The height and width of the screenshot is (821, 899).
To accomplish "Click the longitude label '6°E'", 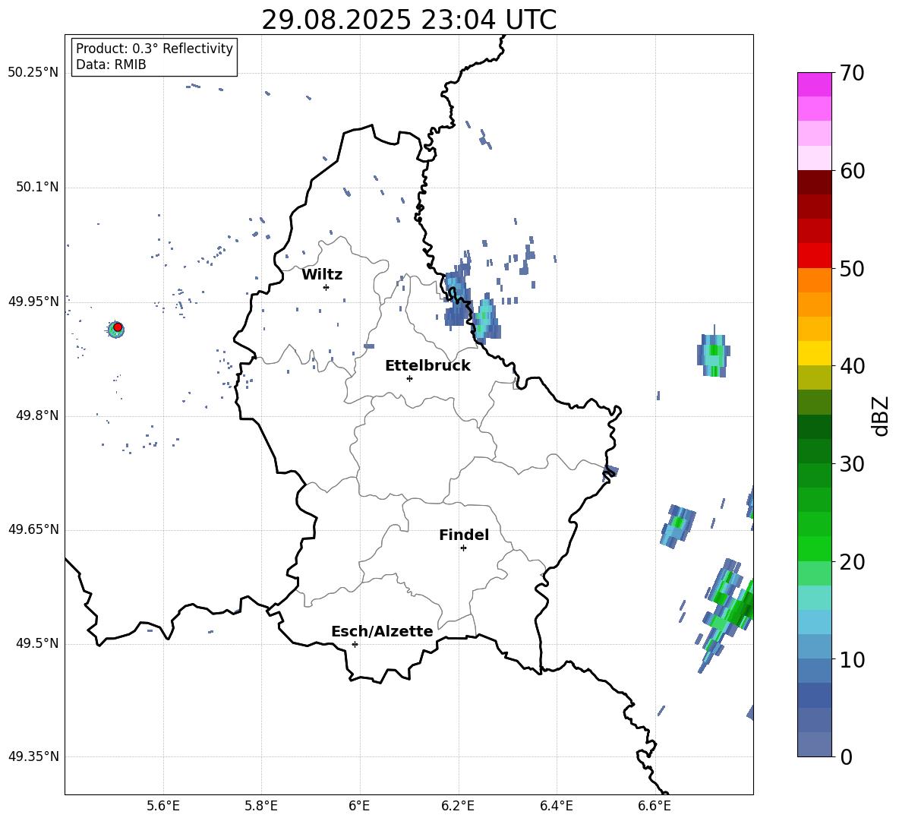I will [x=359, y=806].
